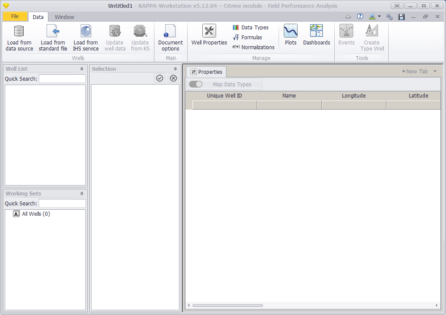Expand the New Tab dropdown arrow
The image size is (446, 315).
(435, 71)
